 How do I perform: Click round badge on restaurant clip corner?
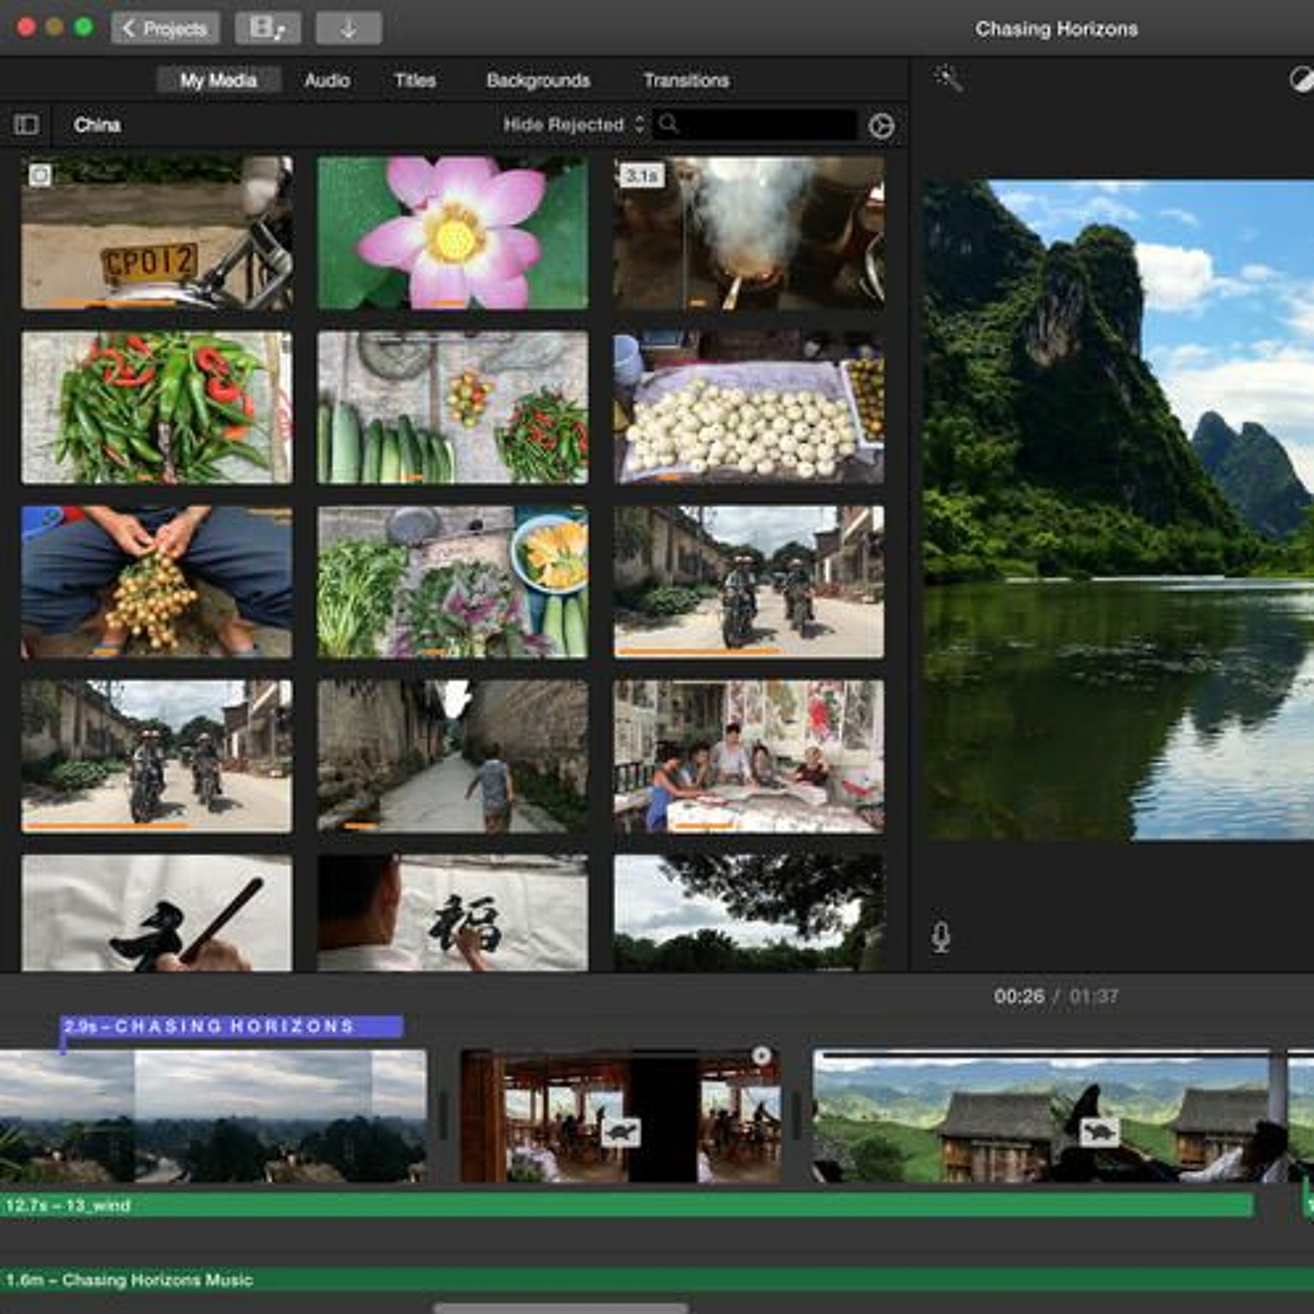point(761,1056)
